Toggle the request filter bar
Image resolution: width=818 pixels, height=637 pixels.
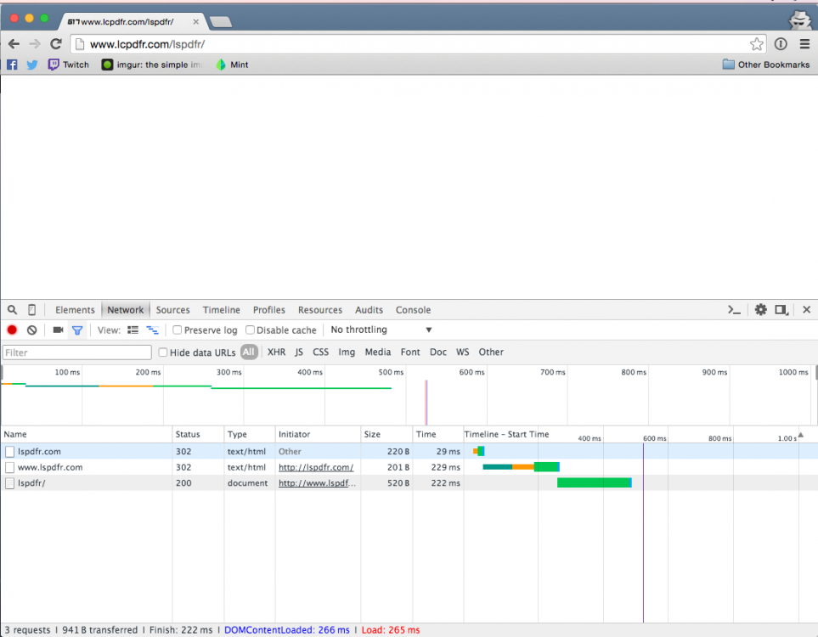pyautogui.click(x=77, y=330)
